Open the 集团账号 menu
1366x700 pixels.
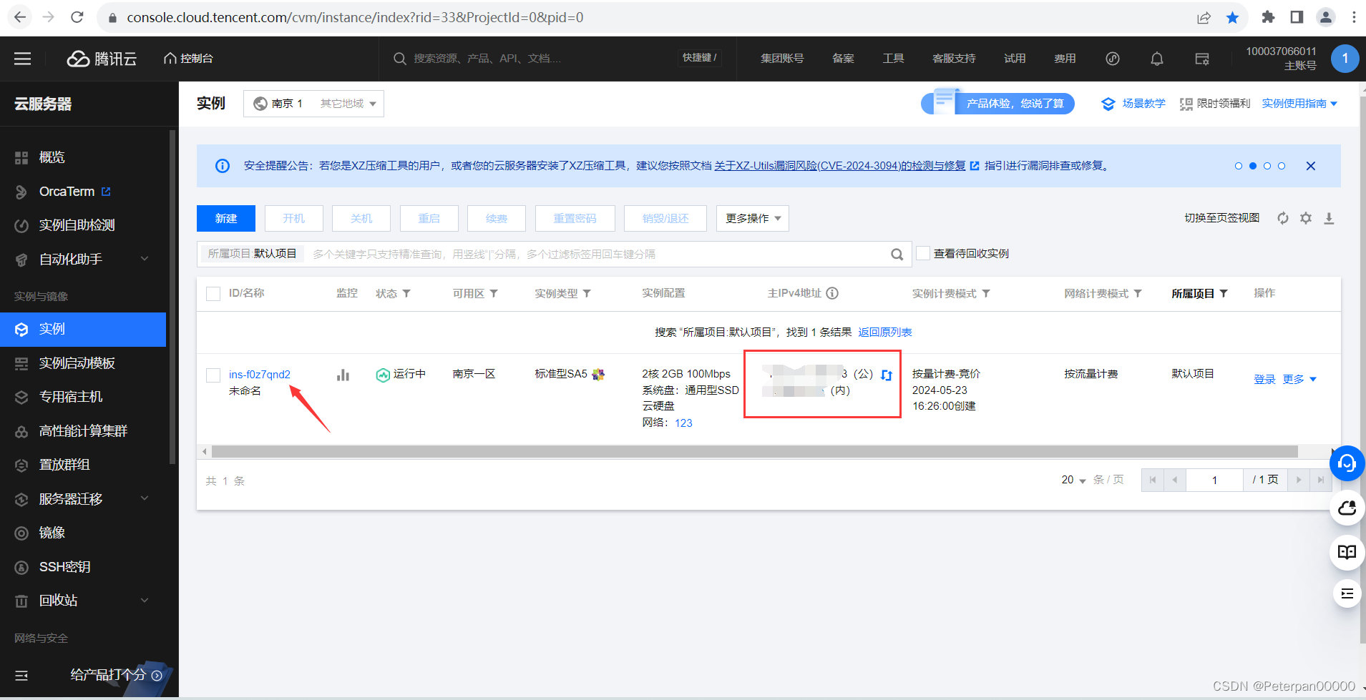782,59
